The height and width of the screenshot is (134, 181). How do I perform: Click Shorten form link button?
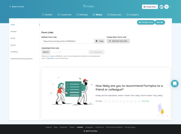pos(118,41)
